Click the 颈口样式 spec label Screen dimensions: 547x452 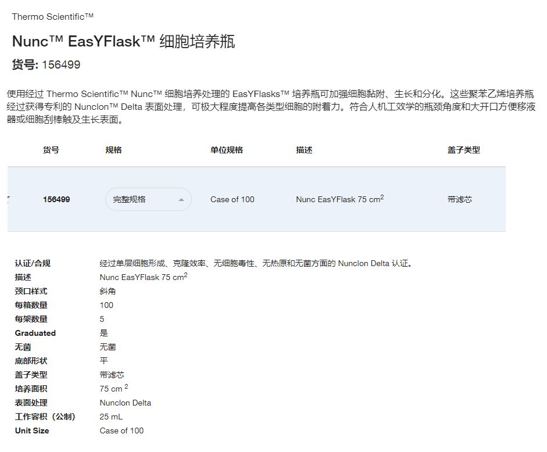(x=31, y=291)
